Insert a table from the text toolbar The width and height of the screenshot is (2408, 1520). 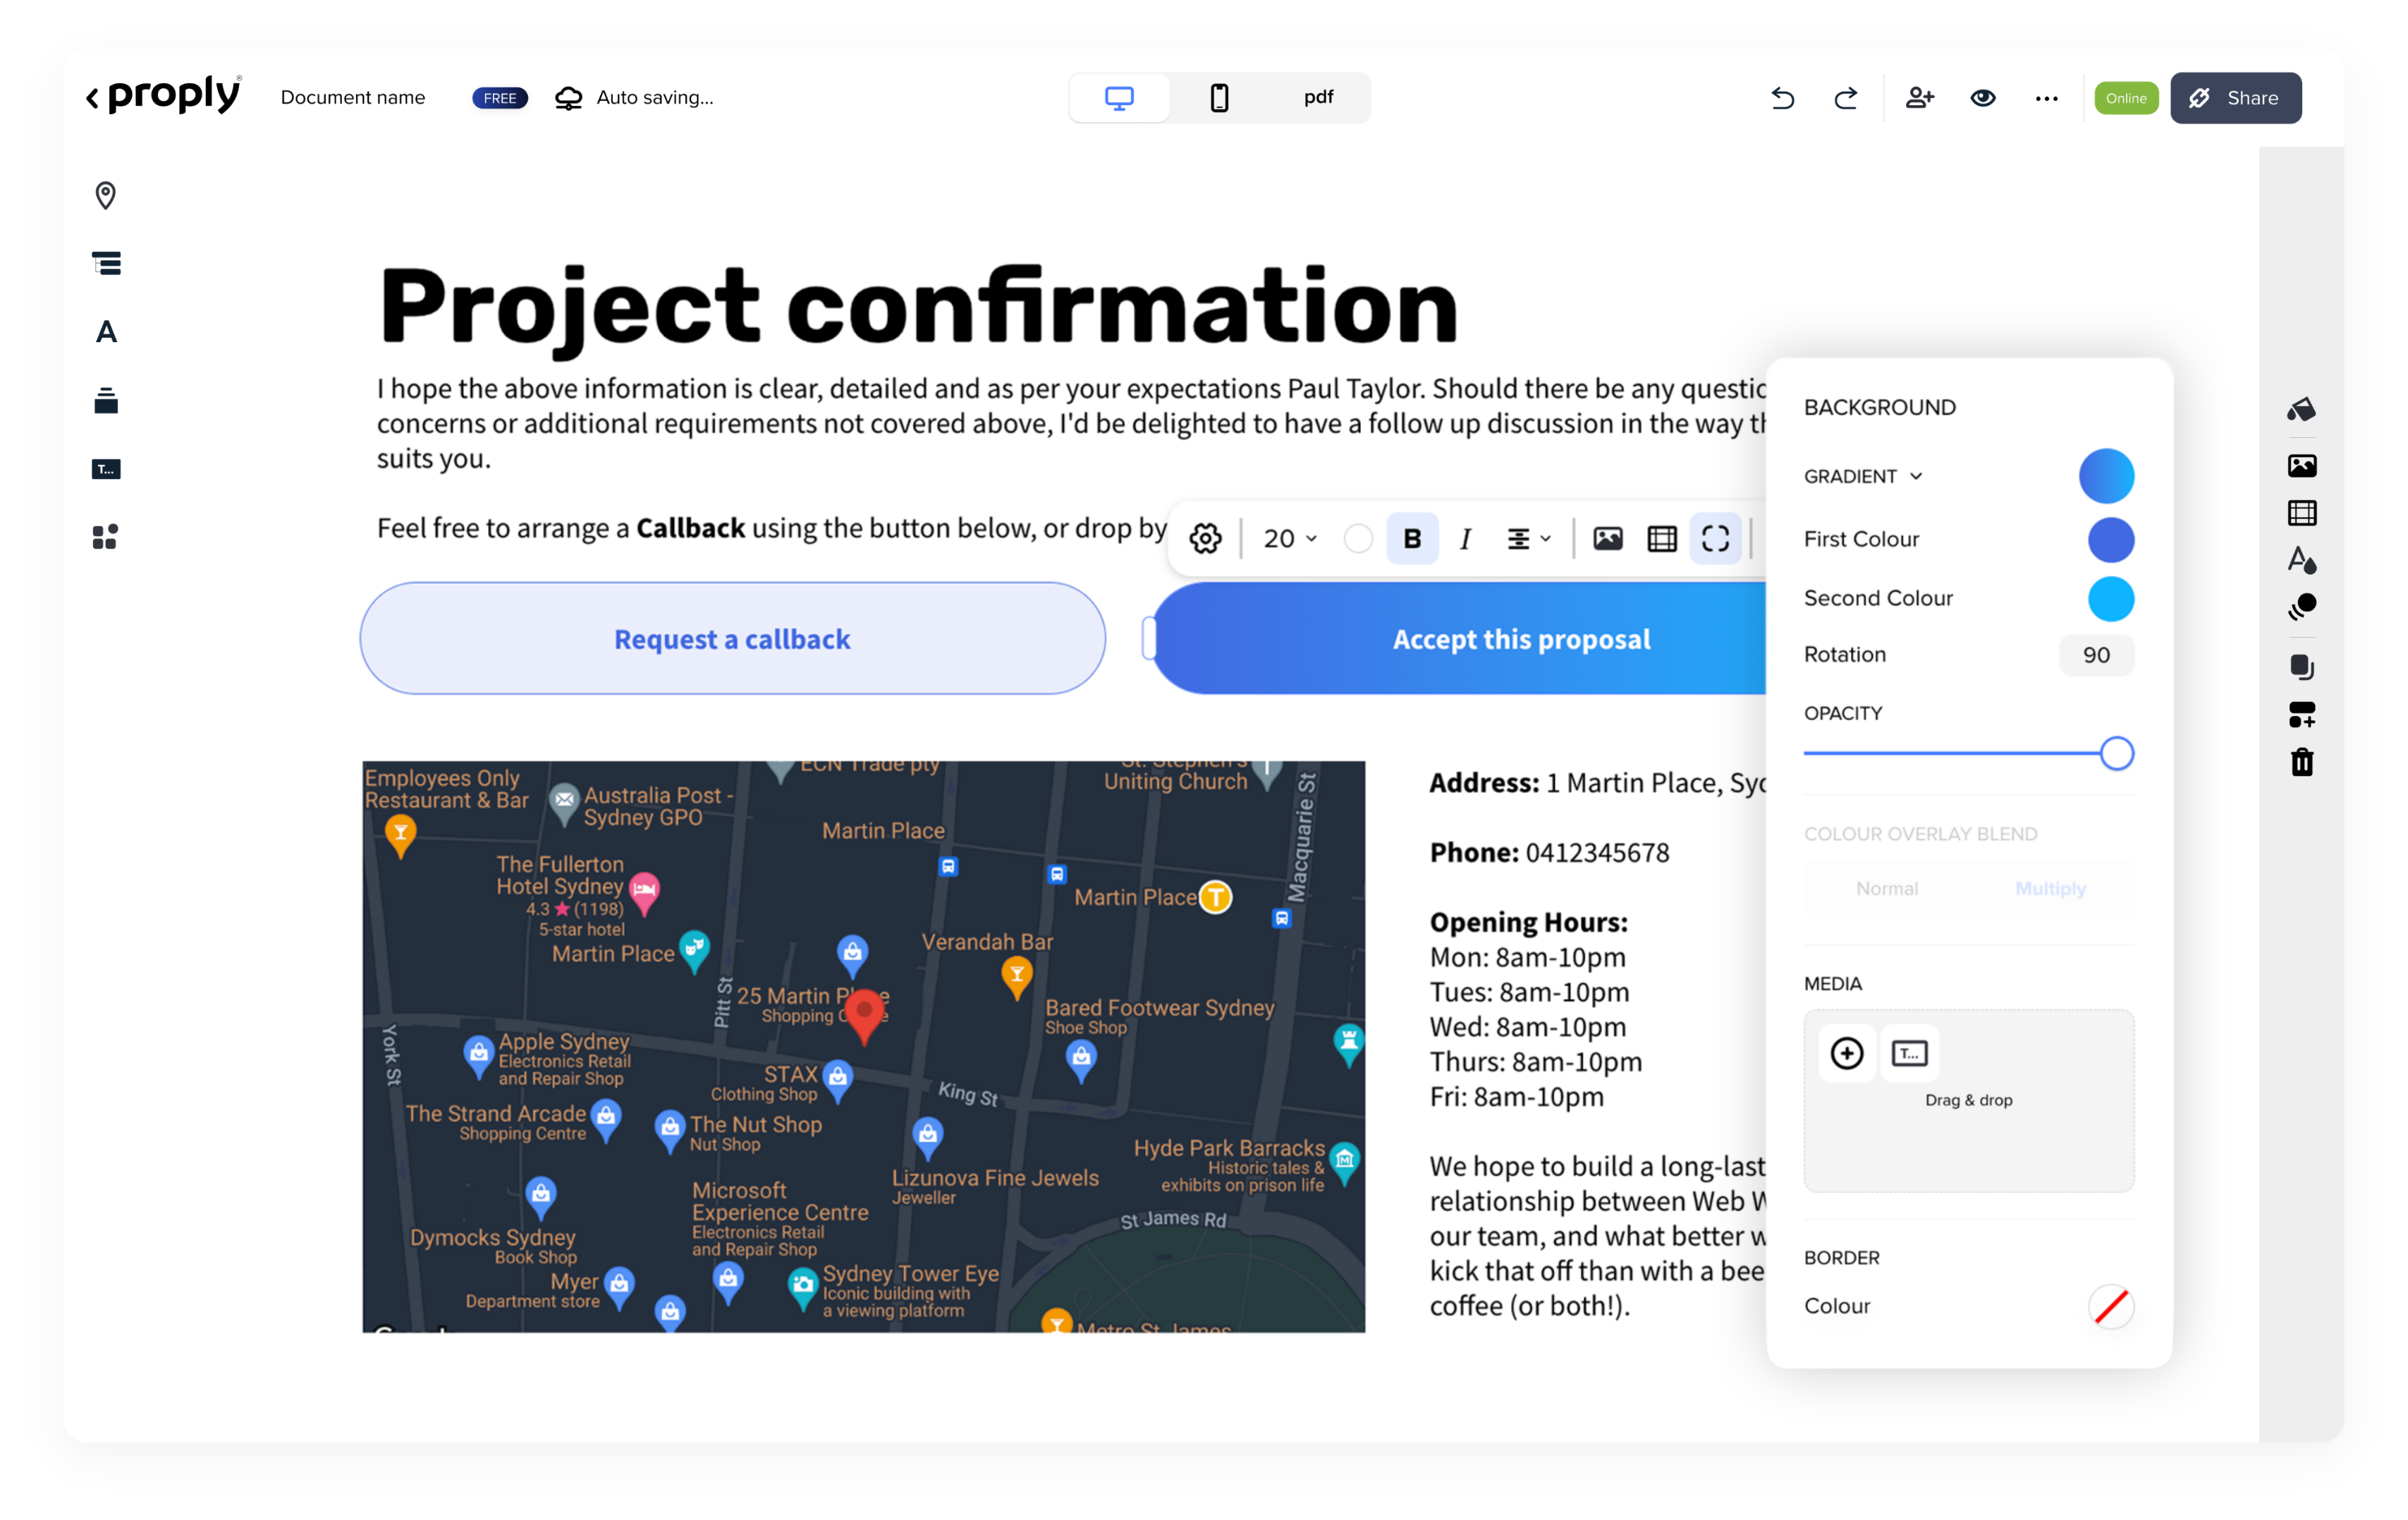pyautogui.click(x=1662, y=539)
